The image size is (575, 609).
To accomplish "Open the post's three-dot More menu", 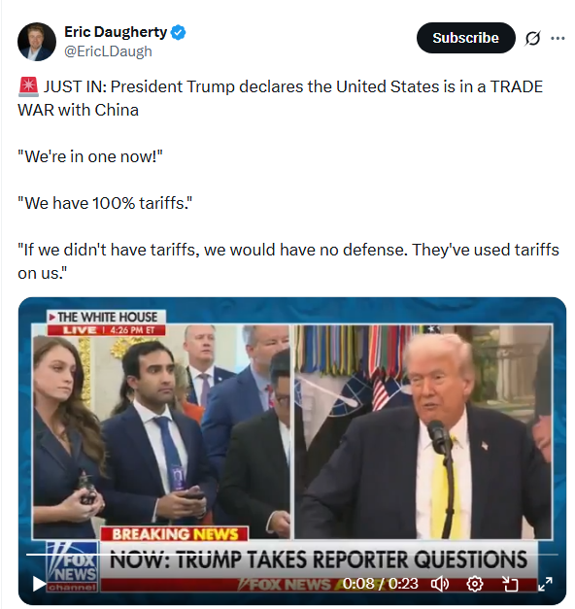I will pyautogui.click(x=558, y=38).
